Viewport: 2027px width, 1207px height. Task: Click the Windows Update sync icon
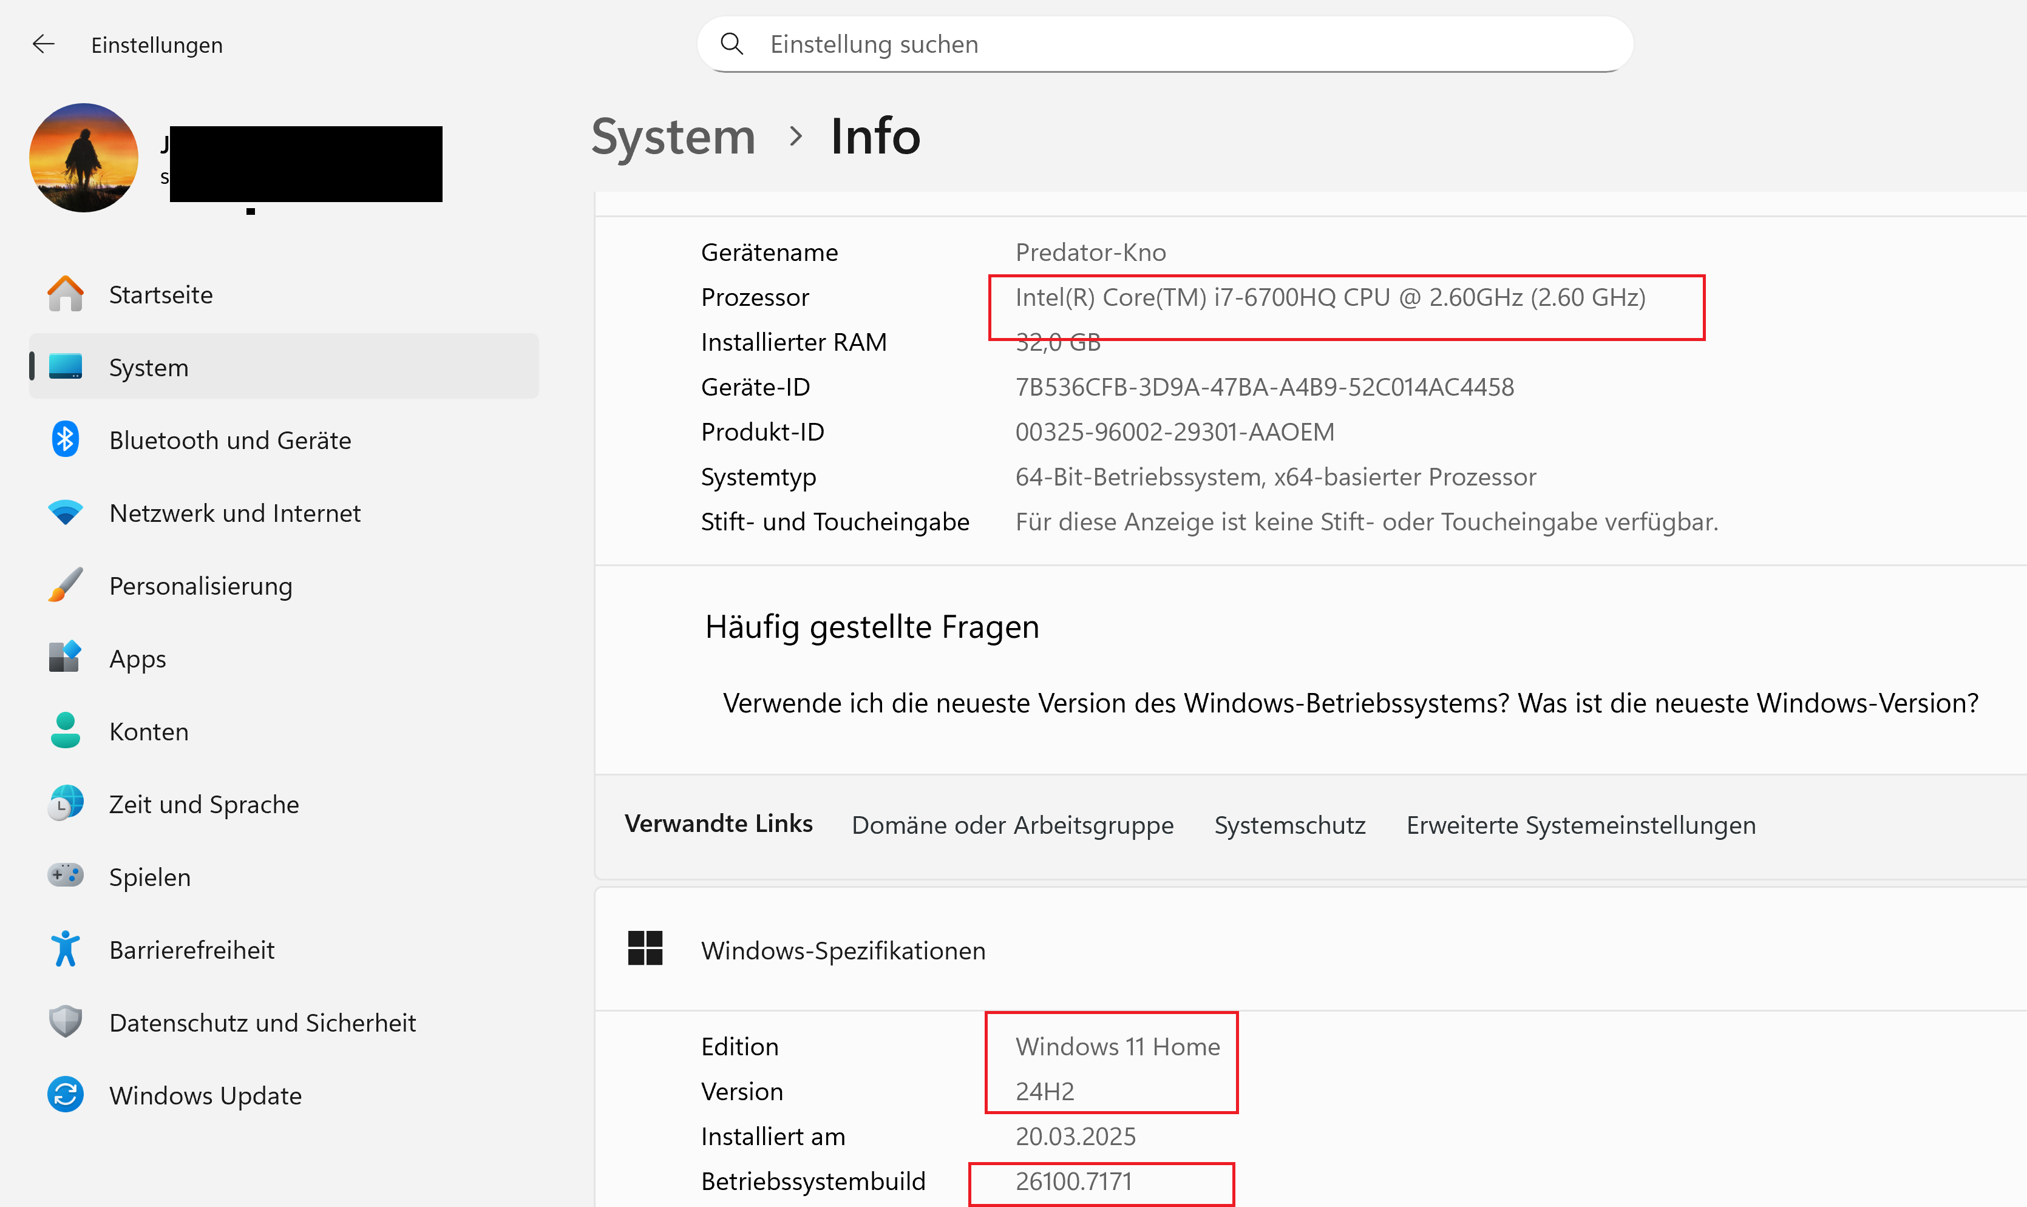(65, 1095)
